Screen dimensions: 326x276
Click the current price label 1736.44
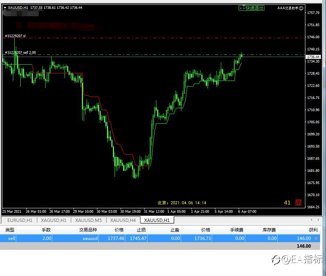313,57
